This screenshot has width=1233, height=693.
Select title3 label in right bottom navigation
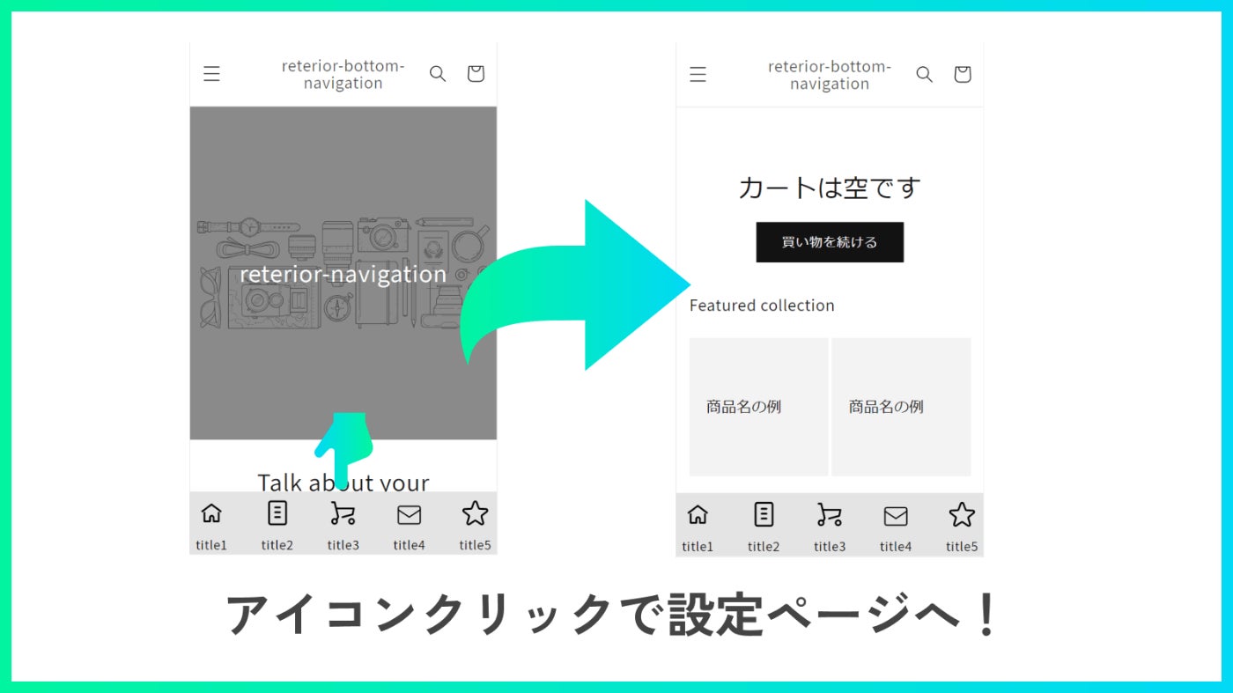pos(830,547)
